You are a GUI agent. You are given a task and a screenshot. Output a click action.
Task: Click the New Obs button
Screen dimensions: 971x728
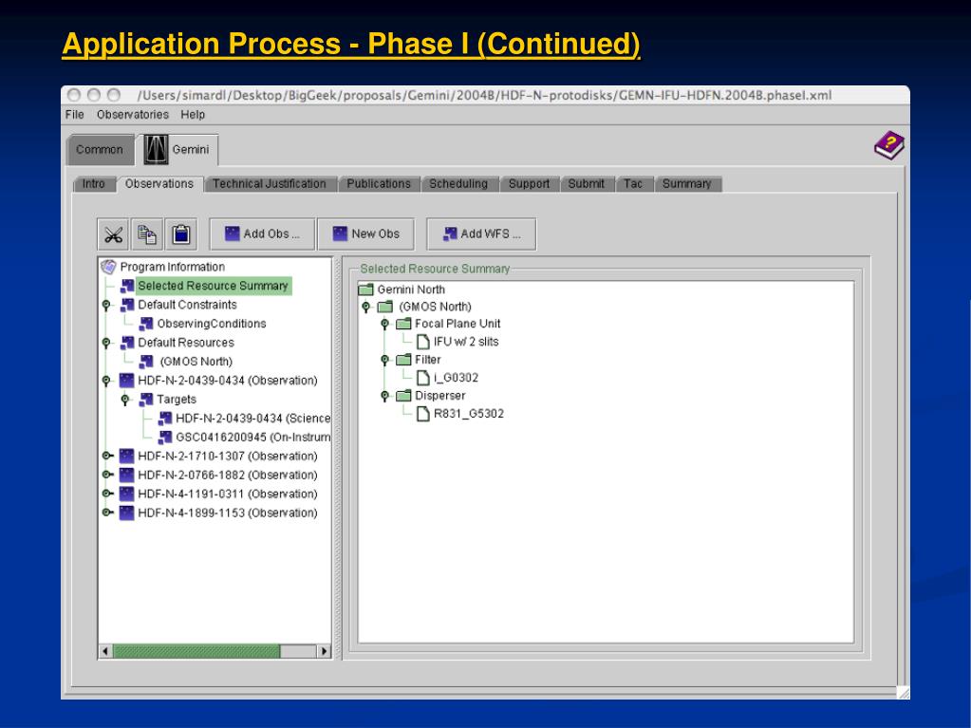[x=366, y=234]
